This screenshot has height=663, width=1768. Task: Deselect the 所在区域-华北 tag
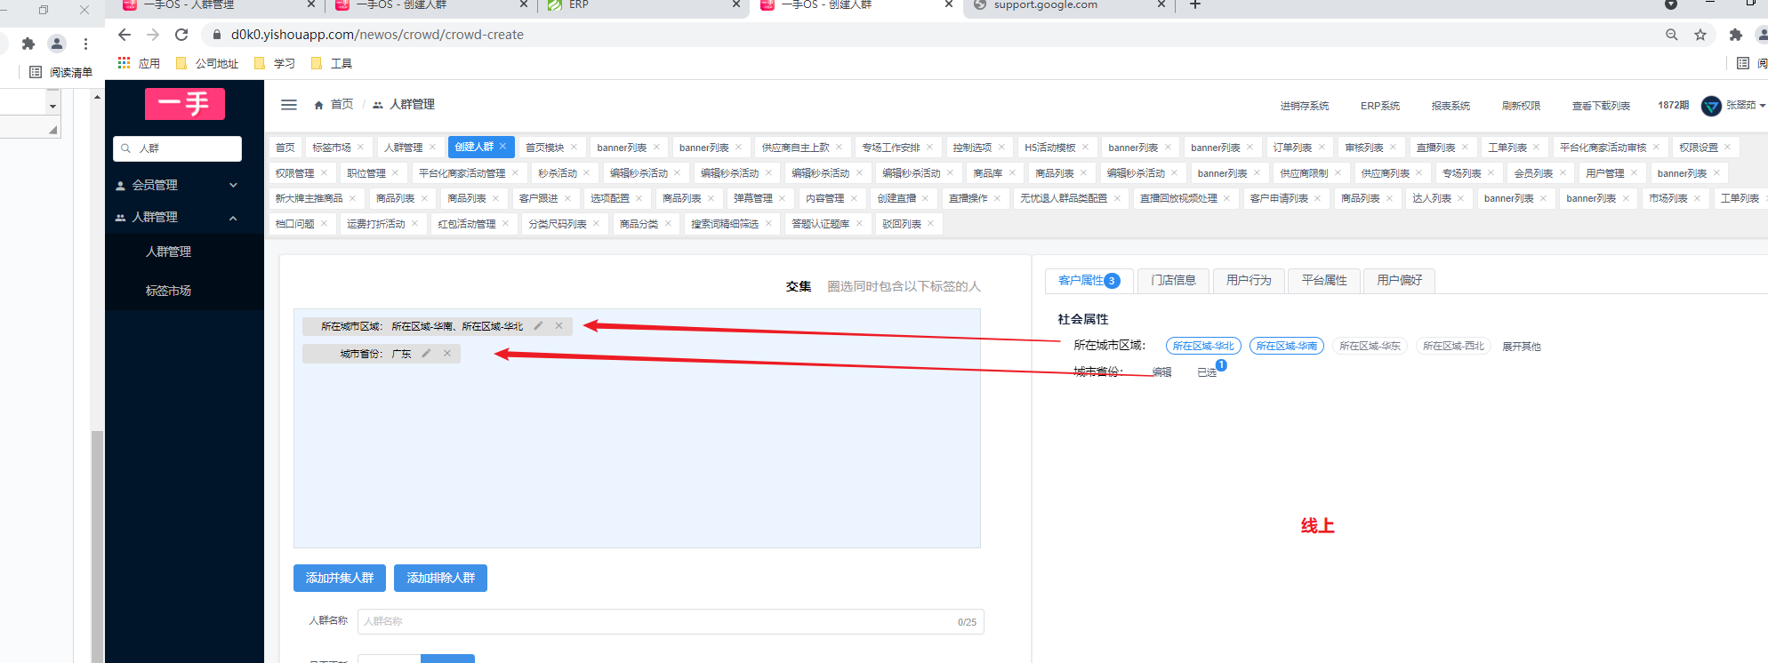(1203, 346)
